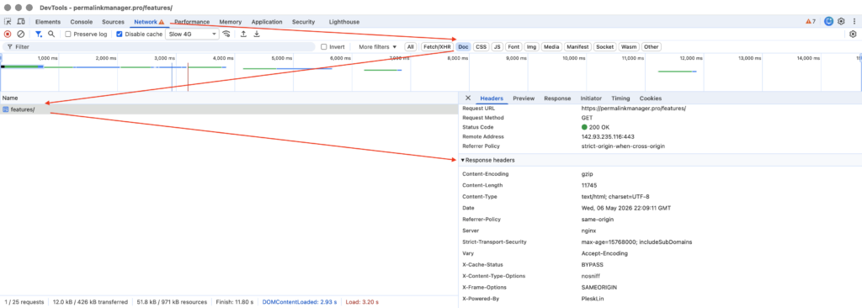Screen dimensions: 862x308
Task: Open the Response detail tab
Action: click(x=557, y=98)
